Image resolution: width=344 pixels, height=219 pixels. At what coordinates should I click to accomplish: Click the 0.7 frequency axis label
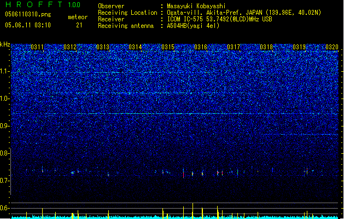click(x=4, y=181)
